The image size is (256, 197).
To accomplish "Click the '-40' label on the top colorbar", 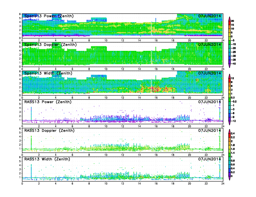I will [x=233, y=64].
